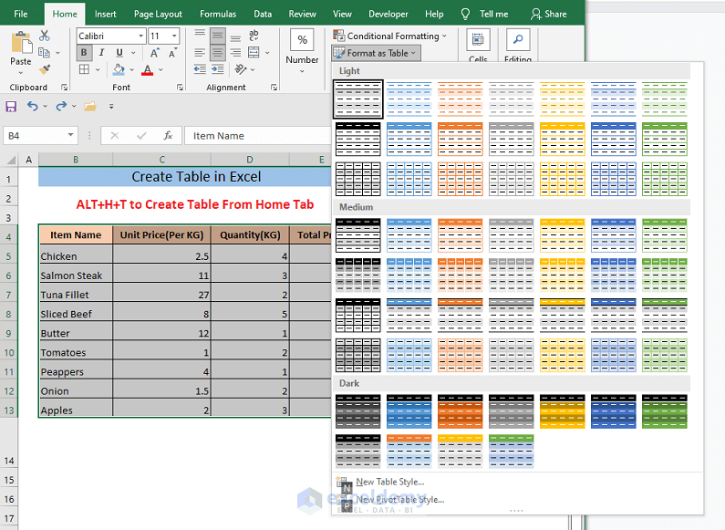Image resolution: width=725 pixels, height=530 pixels.
Task: Switch to Insert tab
Action: tap(106, 14)
